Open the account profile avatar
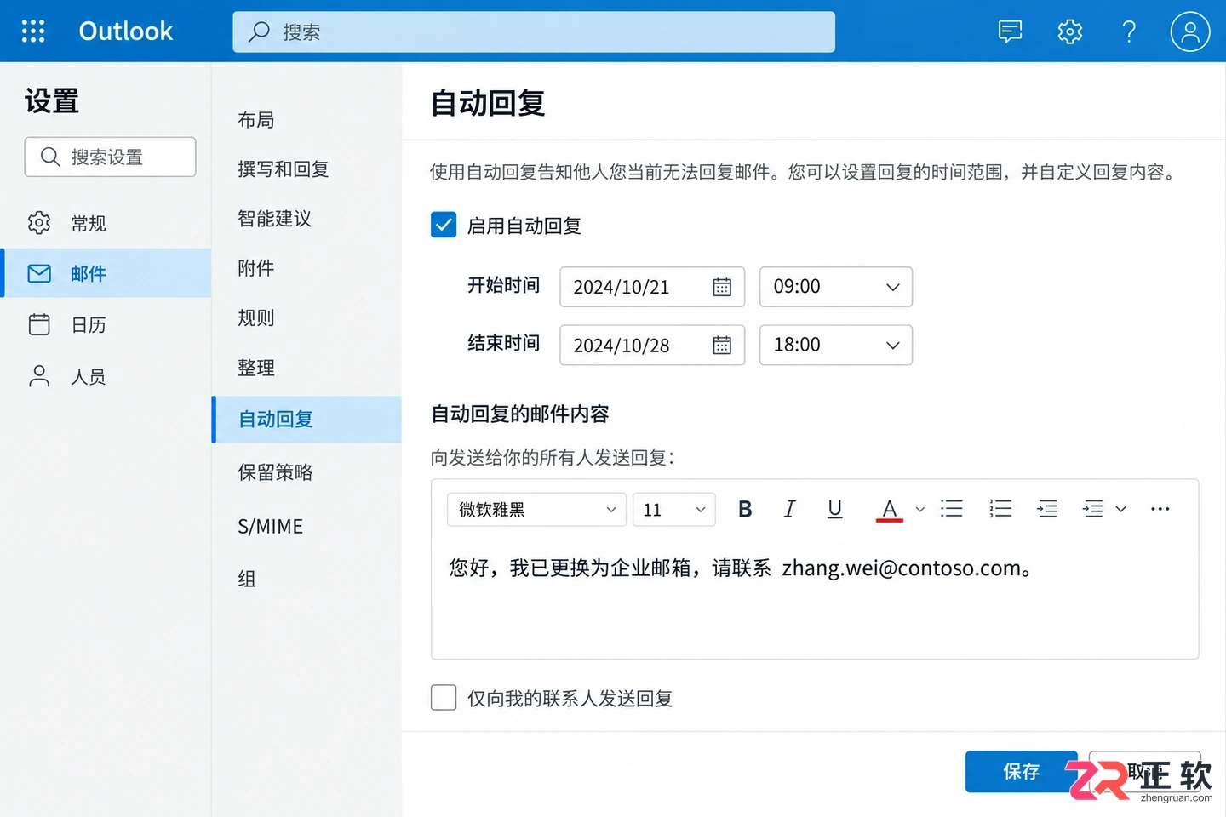The height and width of the screenshot is (817, 1226). [1190, 31]
